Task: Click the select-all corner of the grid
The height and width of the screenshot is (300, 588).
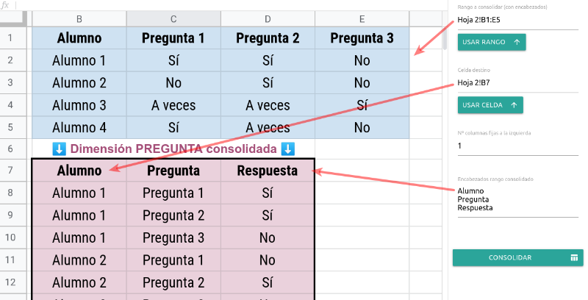Action: (13, 19)
